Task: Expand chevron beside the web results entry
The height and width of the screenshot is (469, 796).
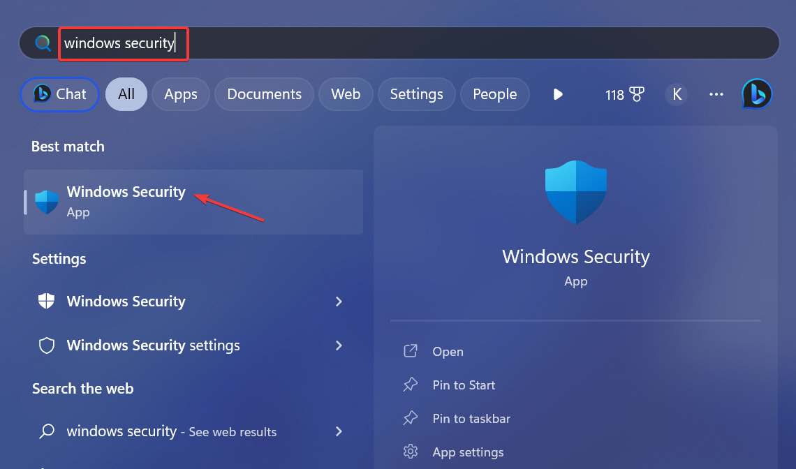Action: point(339,431)
